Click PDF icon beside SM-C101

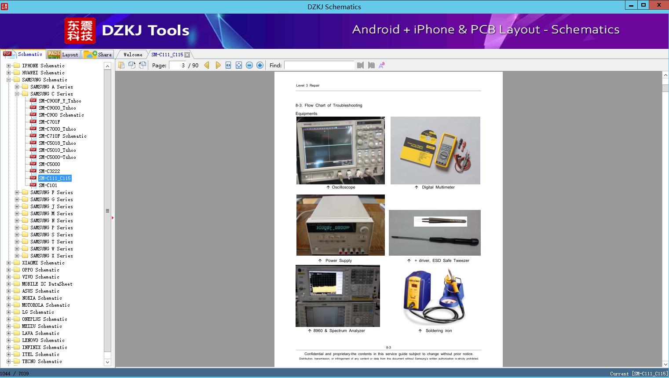pyautogui.click(x=33, y=185)
